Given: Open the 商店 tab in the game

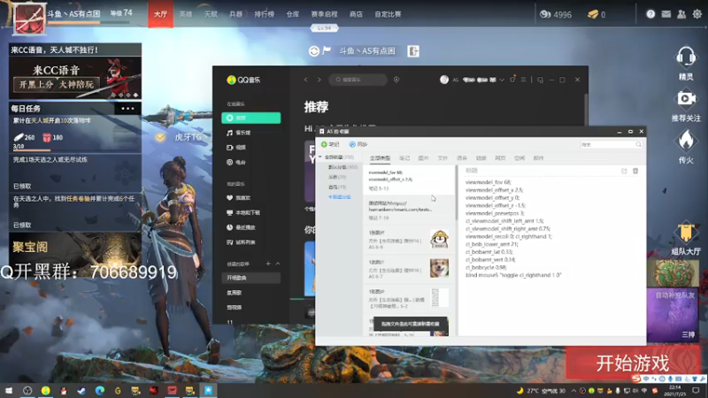Looking at the screenshot, I should point(356,14).
